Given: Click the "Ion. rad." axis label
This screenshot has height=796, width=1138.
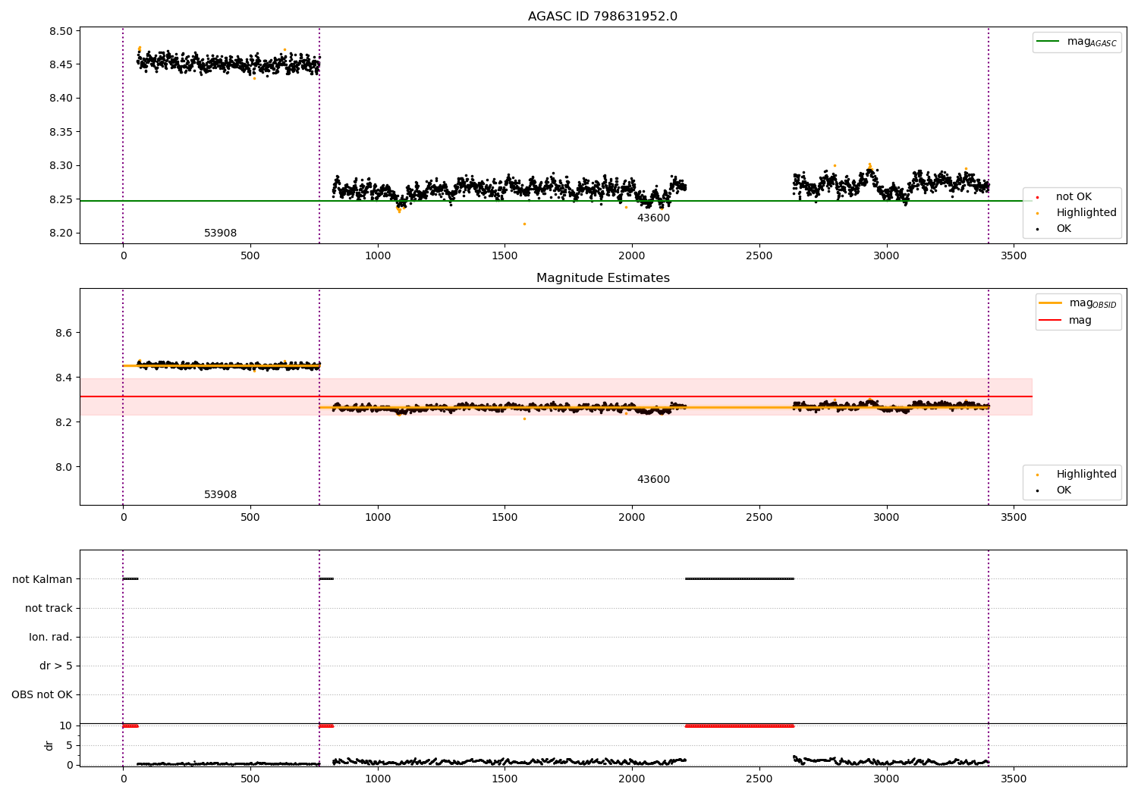Looking at the screenshot, I should pos(51,638).
